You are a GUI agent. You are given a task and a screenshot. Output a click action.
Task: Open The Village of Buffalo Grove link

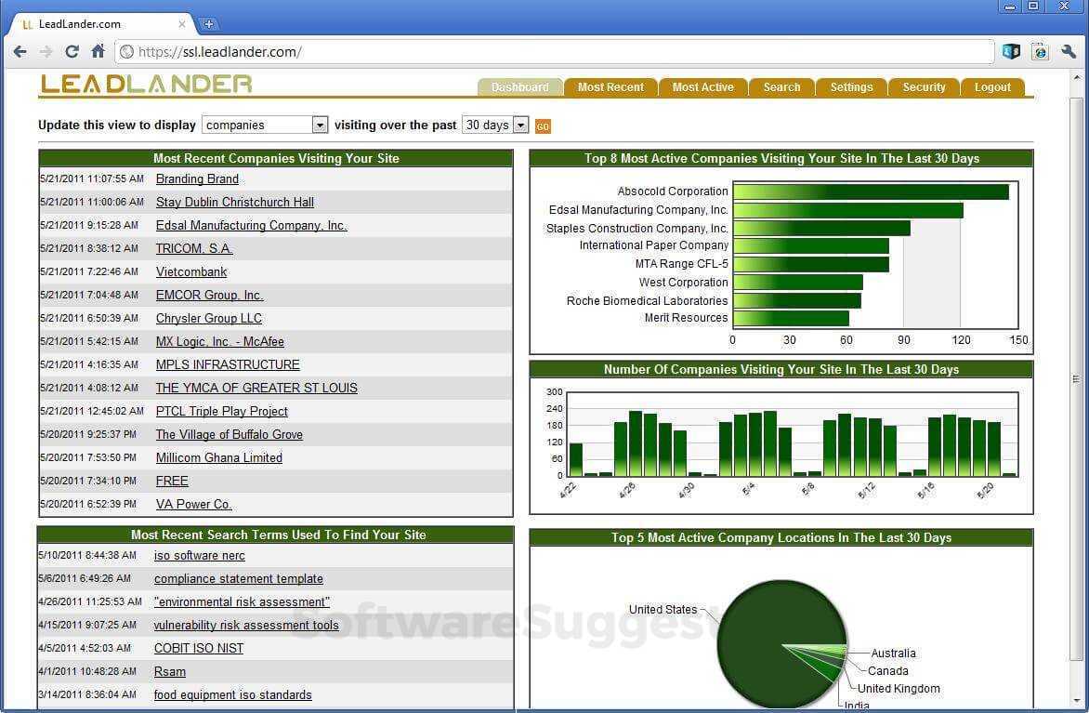230,434
